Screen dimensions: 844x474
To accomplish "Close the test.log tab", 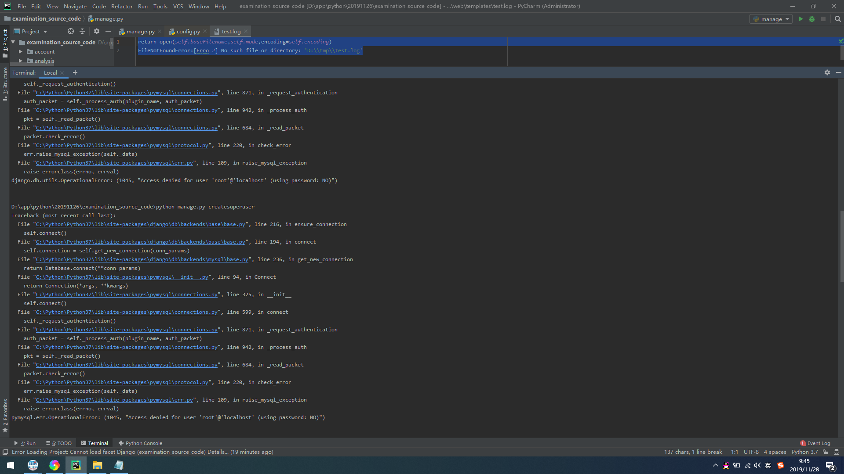I will point(246,31).
